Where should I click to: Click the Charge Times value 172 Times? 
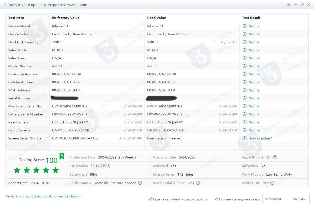coord(186,174)
